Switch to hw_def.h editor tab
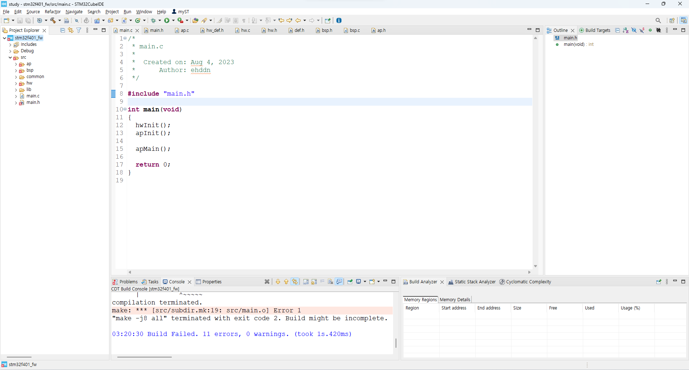 pos(212,30)
